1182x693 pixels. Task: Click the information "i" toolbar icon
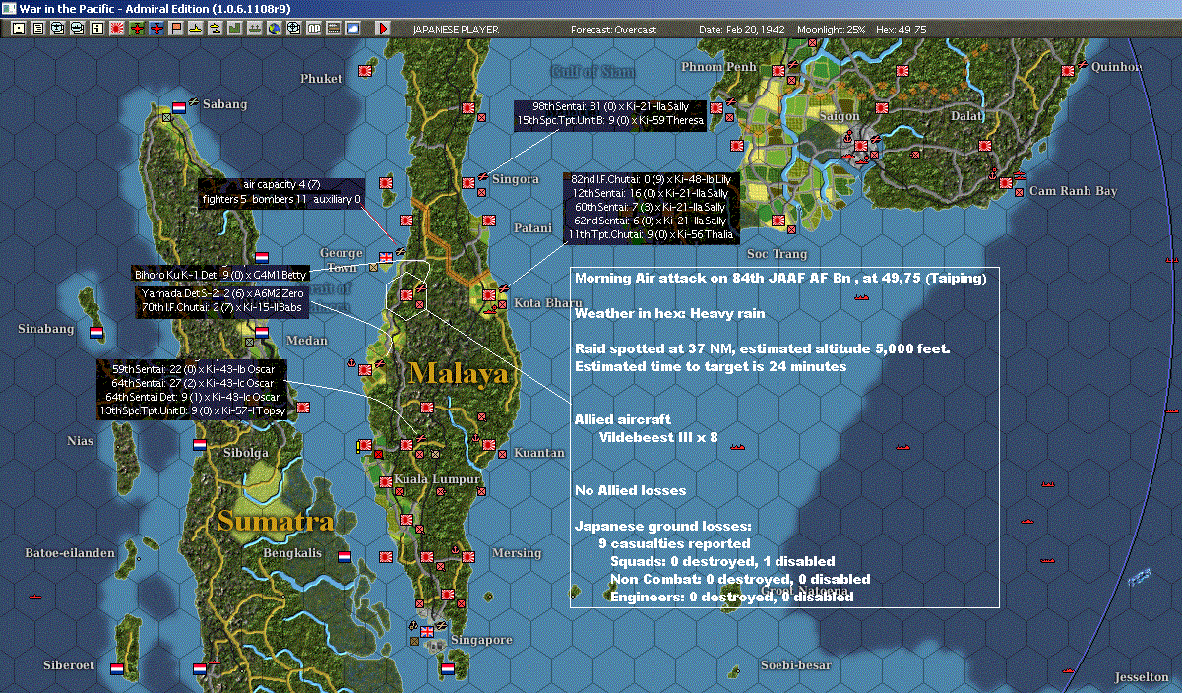[96, 30]
